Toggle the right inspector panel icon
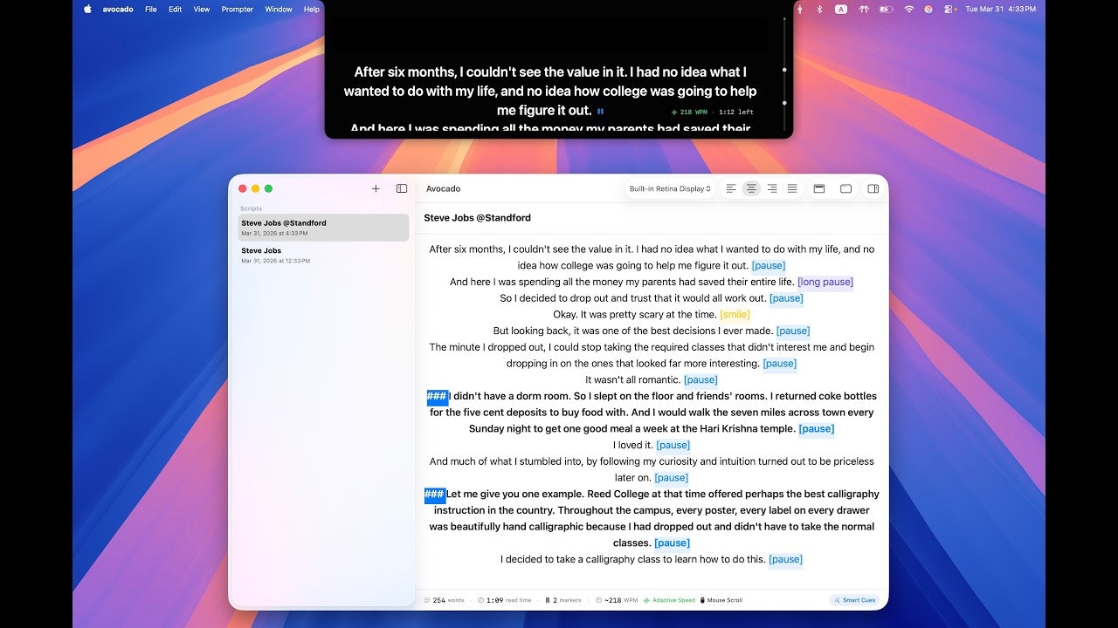 [873, 188]
